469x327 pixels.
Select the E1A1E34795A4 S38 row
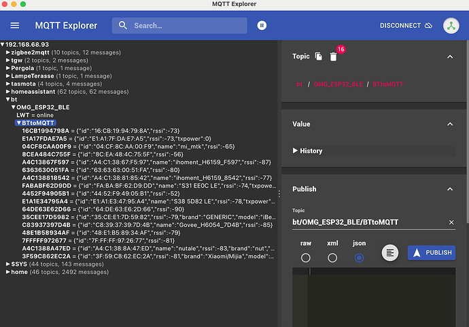(x=148, y=201)
